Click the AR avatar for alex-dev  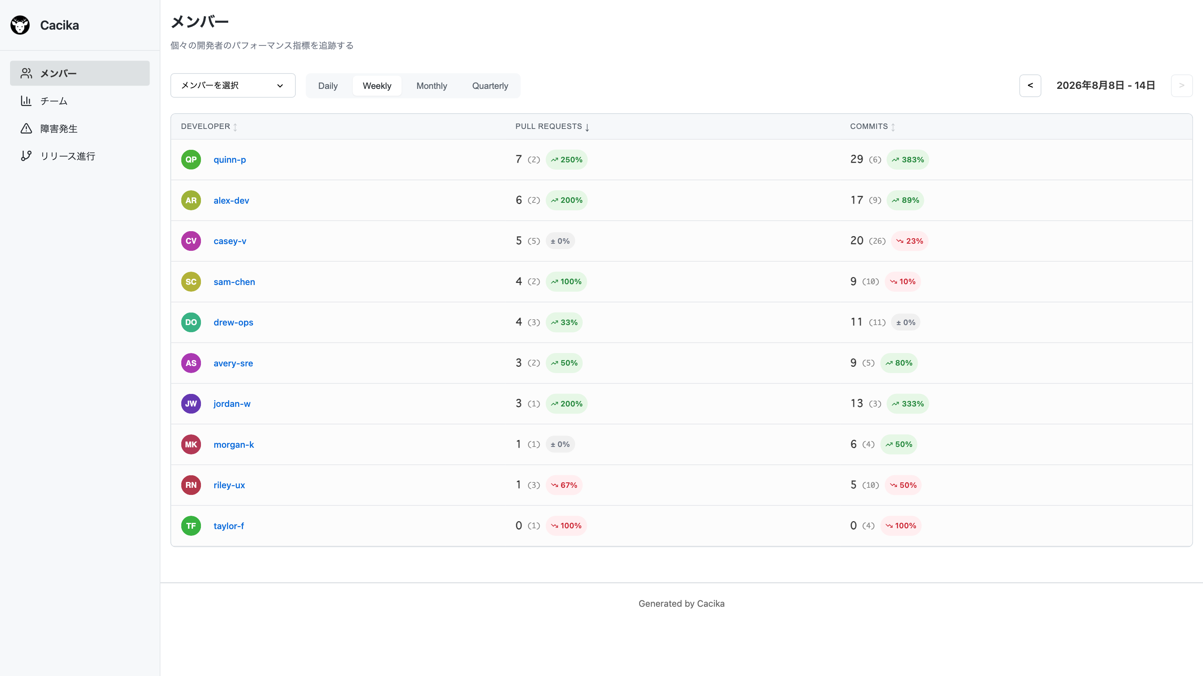tap(191, 200)
